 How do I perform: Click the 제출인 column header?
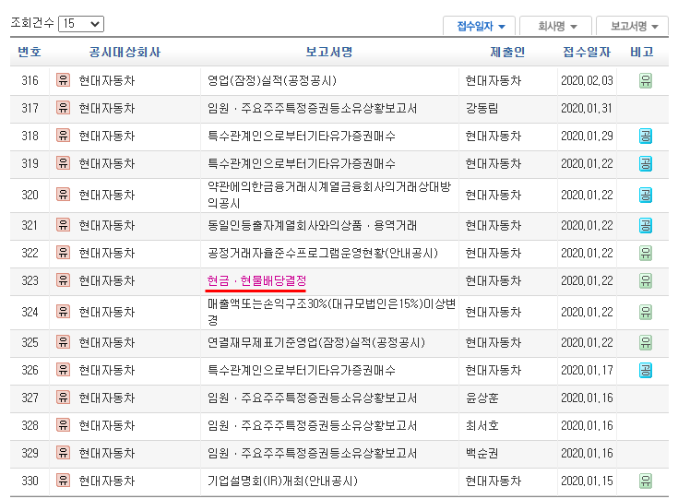point(507,52)
